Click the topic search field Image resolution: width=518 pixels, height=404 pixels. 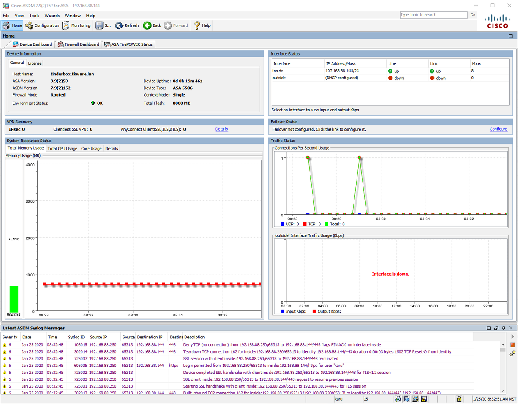[x=433, y=15]
